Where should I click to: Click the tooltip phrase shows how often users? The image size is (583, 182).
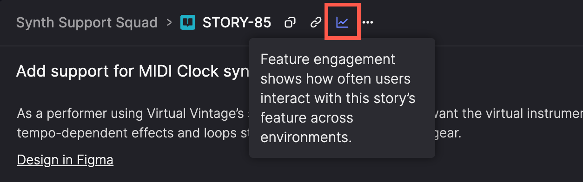click(336, 79)
